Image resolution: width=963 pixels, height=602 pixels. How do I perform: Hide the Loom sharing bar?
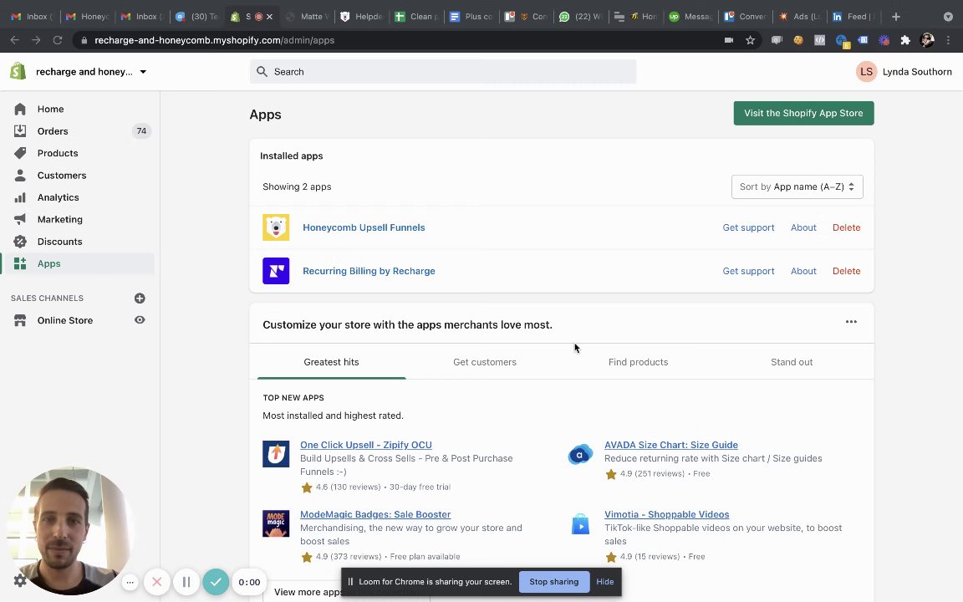pyautogui.click(x=605, y=582)
